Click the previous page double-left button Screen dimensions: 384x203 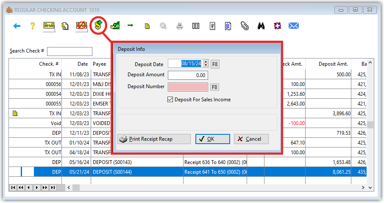pos(21,188)
